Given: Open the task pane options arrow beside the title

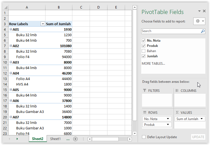Looking at the screenshot, I should point(199,11).
